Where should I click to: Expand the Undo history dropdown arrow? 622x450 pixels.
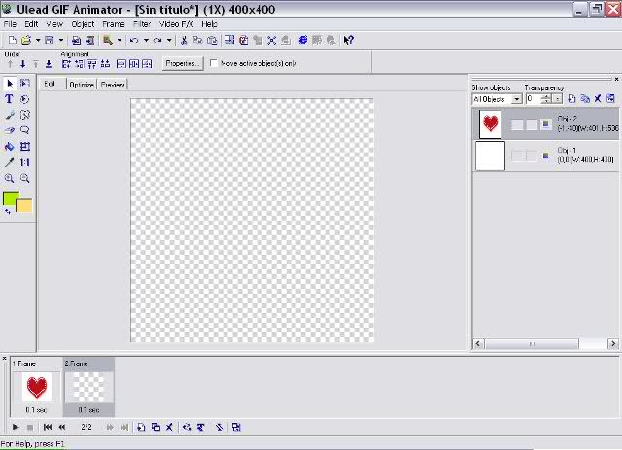click(x=146, y=40)
